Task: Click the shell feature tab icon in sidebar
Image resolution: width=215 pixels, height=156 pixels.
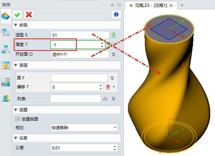Action: point(5,16)
